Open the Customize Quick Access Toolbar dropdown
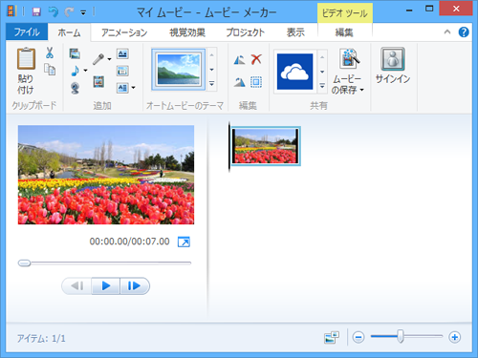 tap(83, 12)
